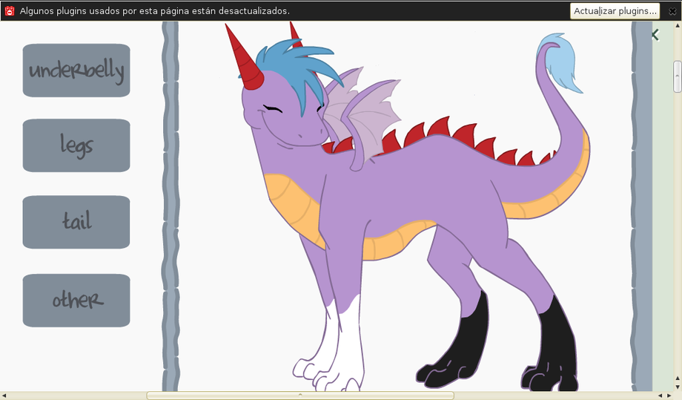This screenshot has height=400, width=682.
Task: Click the dragon's black hind paw
Action: (445, 367)
